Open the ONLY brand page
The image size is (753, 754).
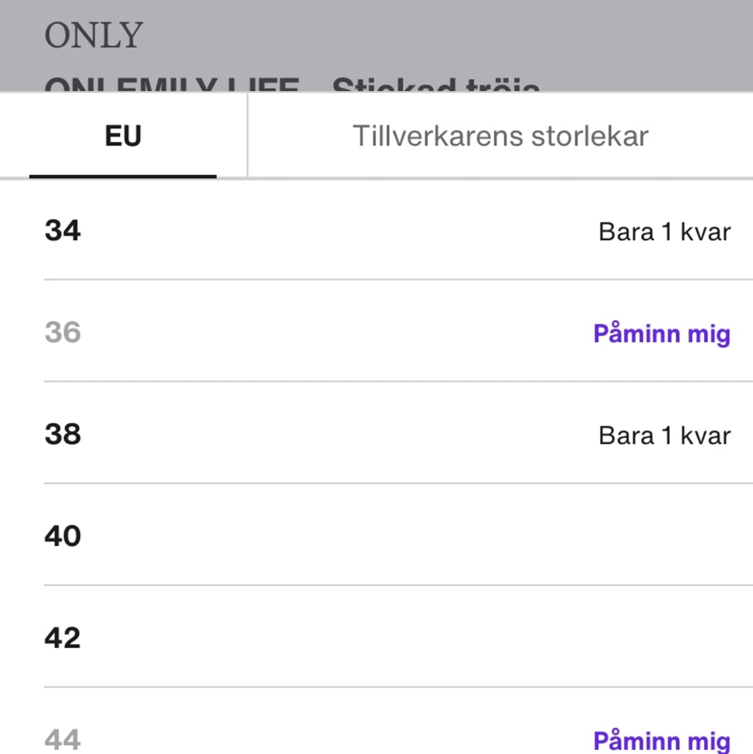pyautogui.click(x=93, y=33)
